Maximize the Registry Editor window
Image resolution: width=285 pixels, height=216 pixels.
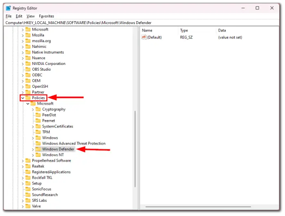click(x=258, y=8)
